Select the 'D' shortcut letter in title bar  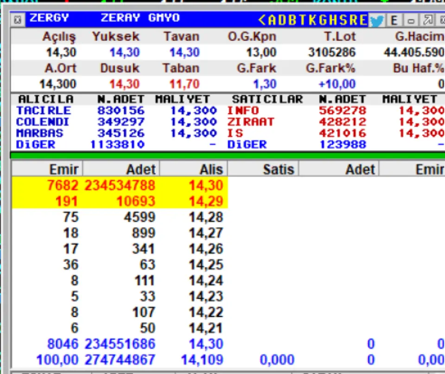[x=283, y=20]
